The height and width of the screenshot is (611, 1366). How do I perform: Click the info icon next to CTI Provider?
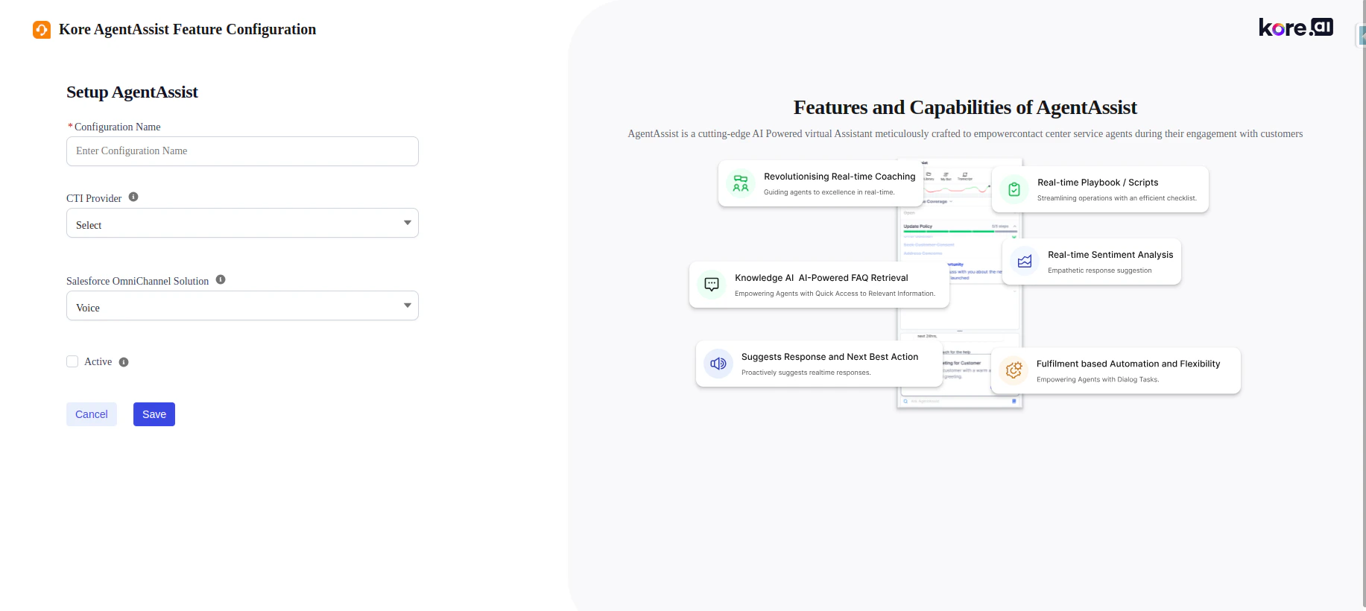[133, 196]
